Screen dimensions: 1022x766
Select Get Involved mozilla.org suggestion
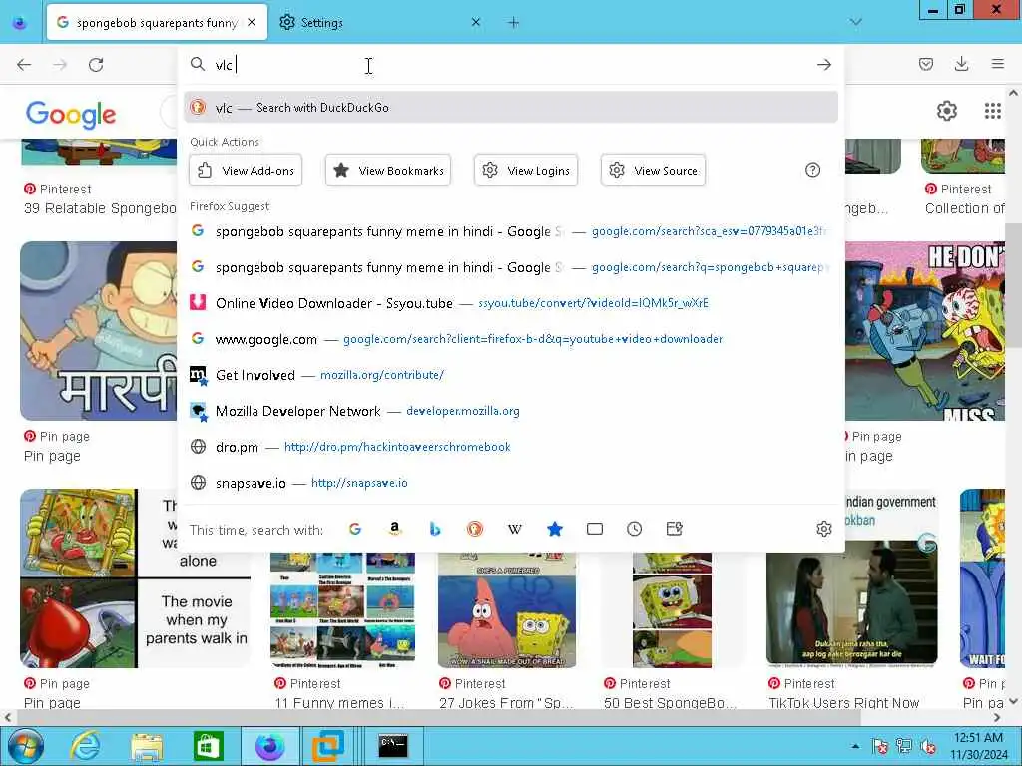tap(511, 375)
